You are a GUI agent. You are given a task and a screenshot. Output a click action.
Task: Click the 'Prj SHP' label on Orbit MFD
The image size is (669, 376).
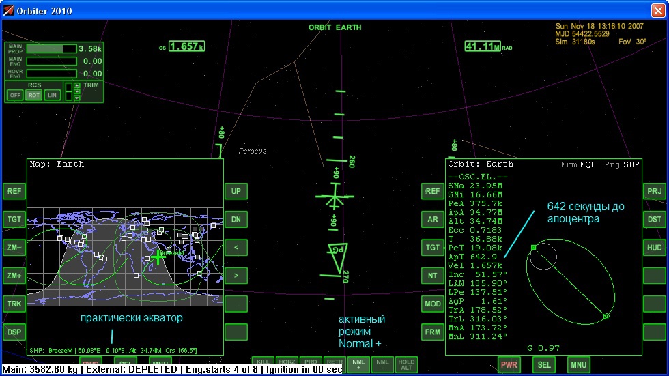coord(622,164)
